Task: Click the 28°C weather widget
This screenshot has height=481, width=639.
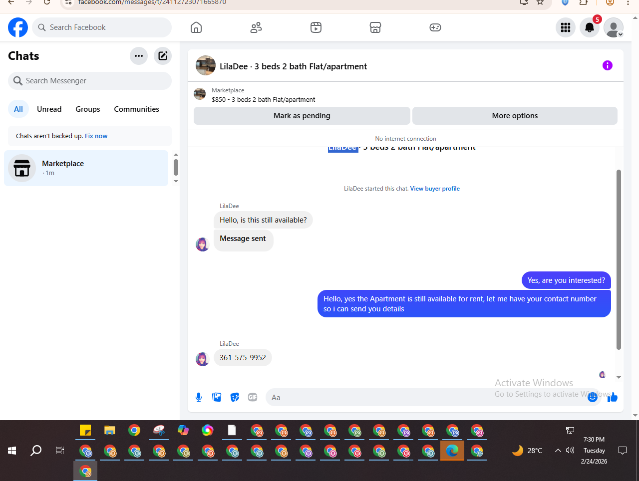Action: [527, 451]
